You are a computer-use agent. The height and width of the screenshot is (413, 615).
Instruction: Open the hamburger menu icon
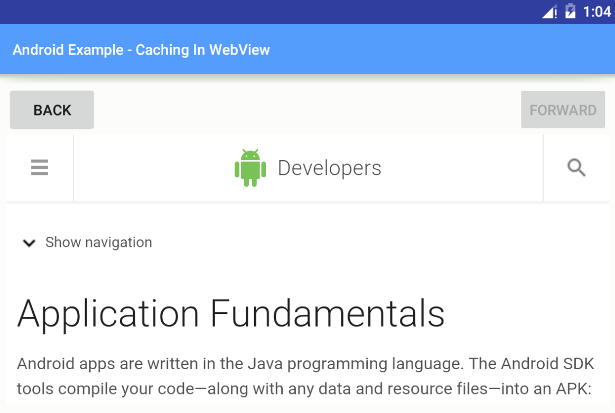(40, 168)
